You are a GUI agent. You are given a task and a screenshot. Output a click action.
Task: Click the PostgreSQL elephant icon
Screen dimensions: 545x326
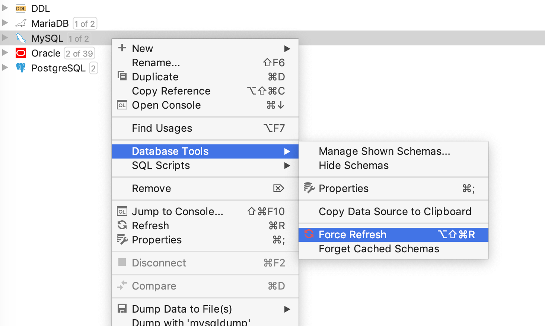(x=21, y=68)
